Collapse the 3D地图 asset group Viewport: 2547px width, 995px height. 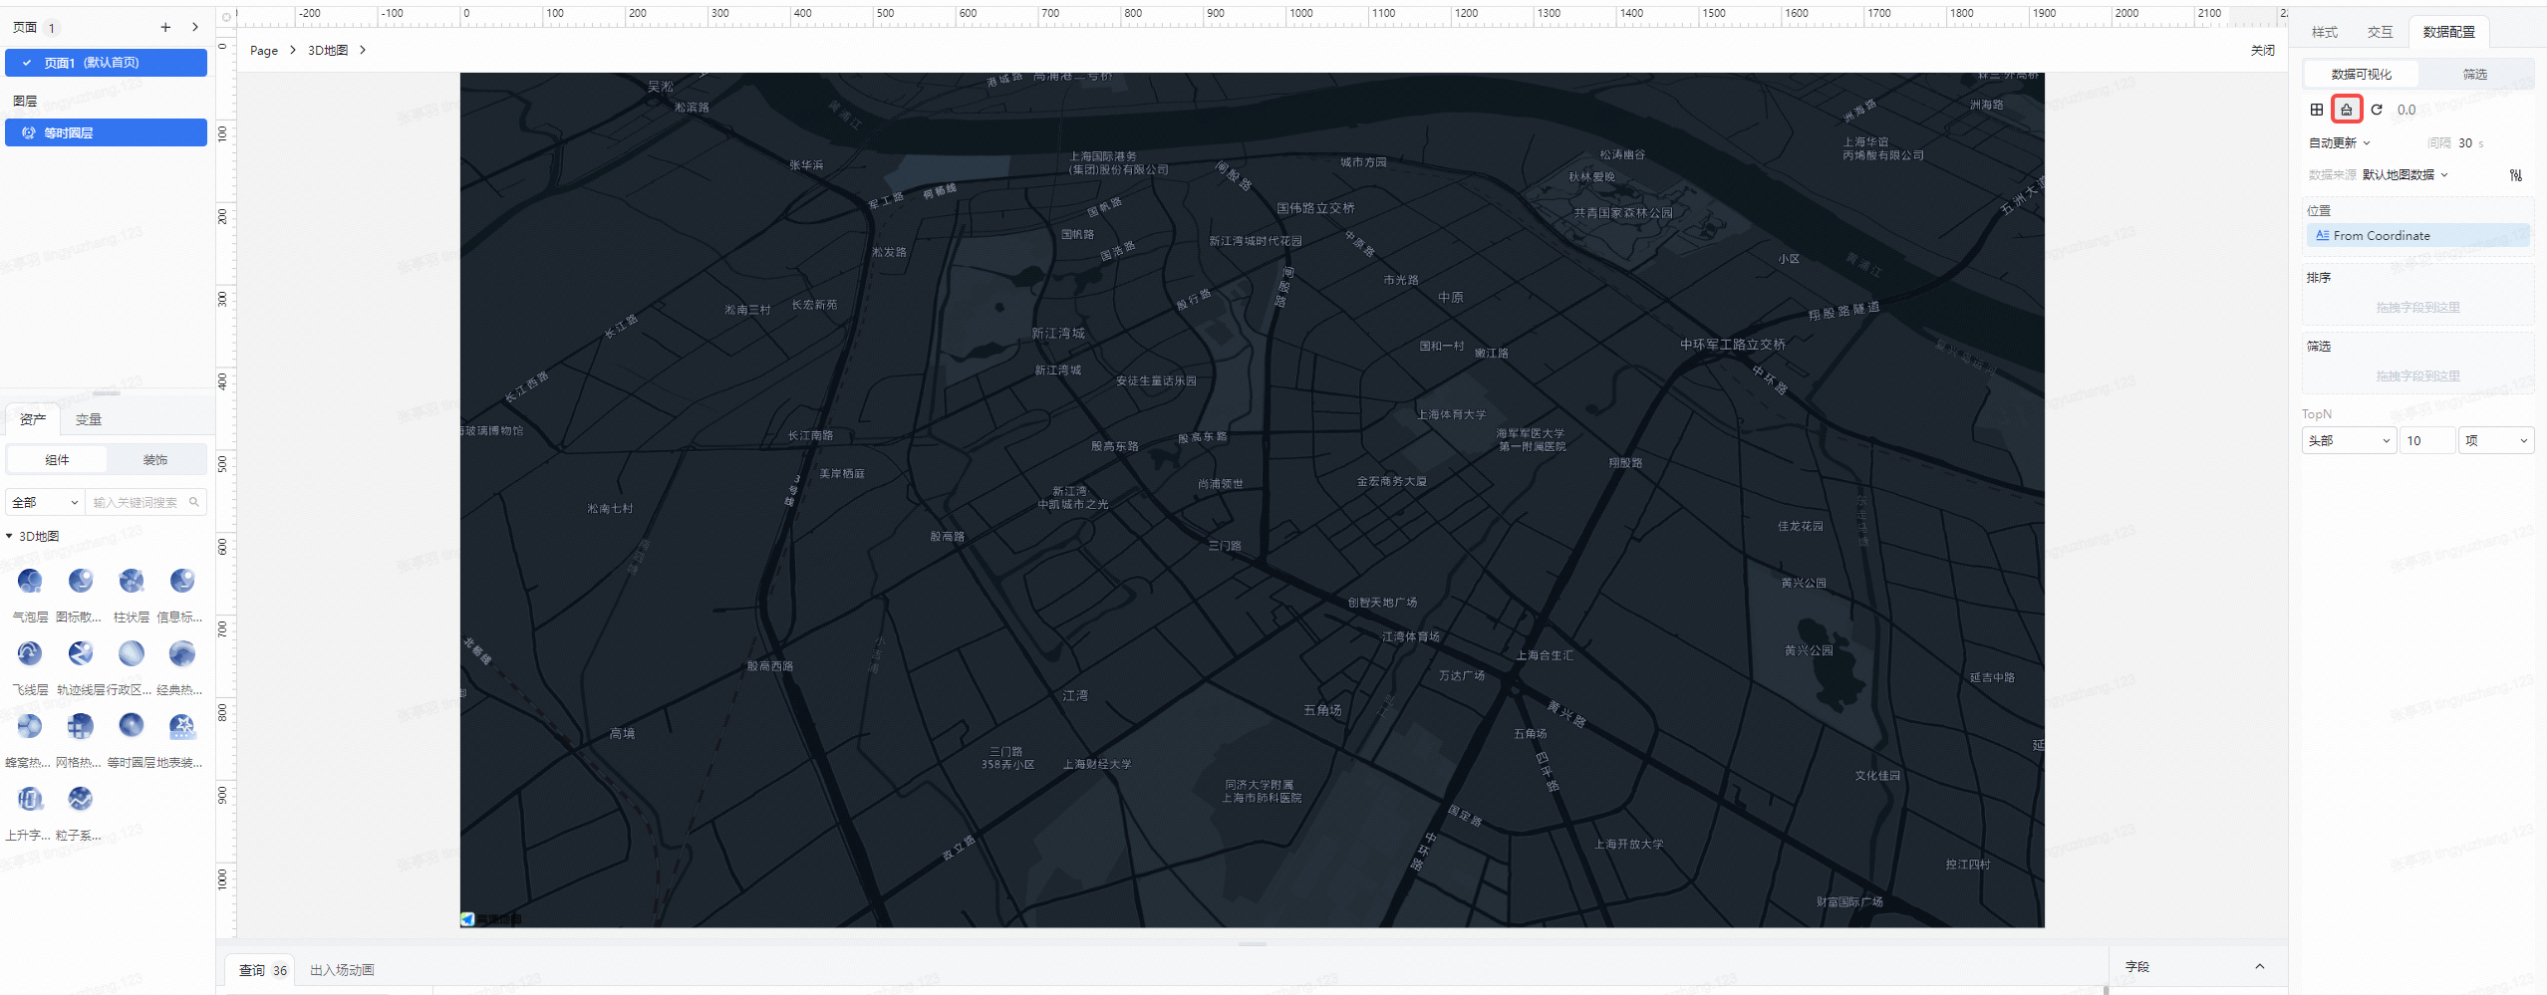click(10, 536)
